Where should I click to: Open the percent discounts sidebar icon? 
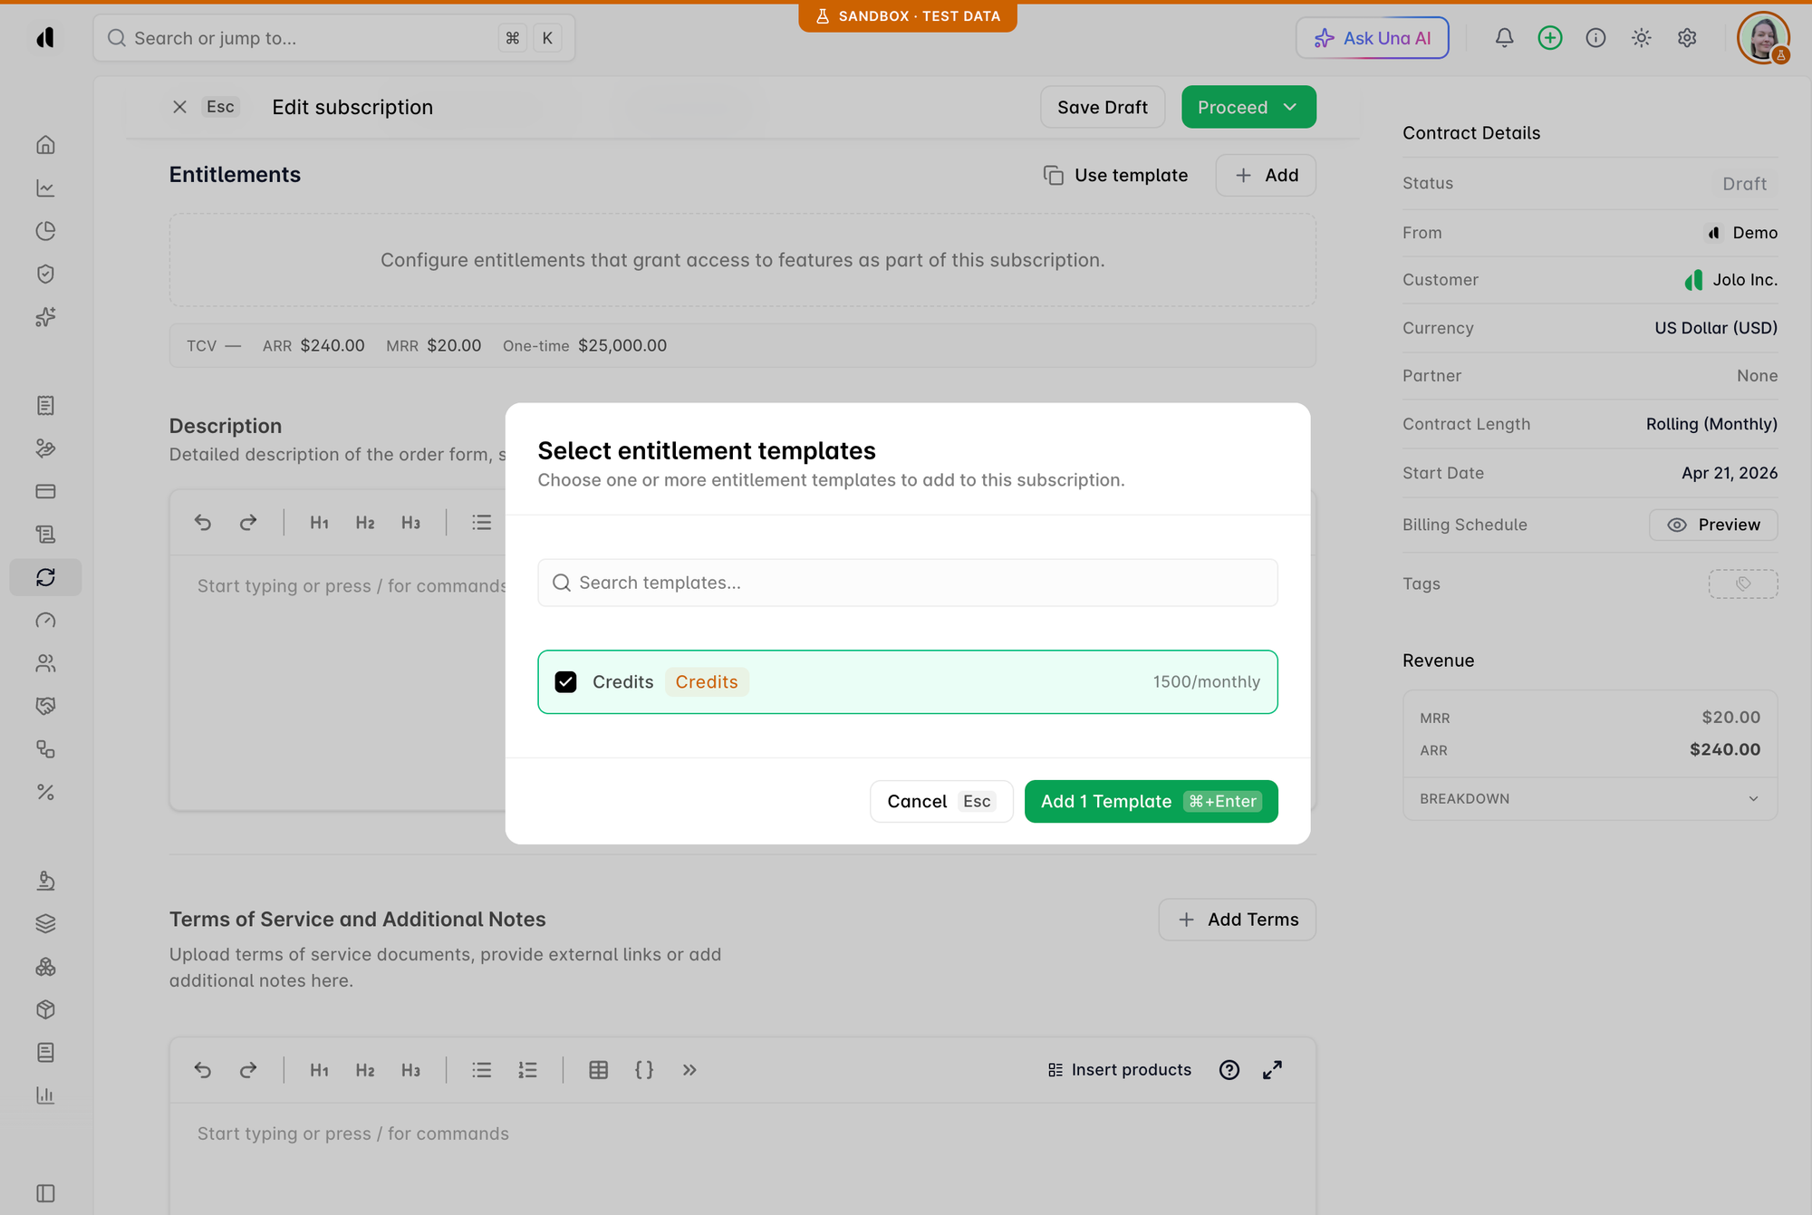(45, 792)
